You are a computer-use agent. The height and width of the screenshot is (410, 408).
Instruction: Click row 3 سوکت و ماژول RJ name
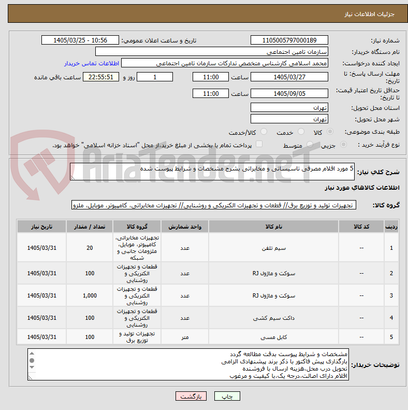click(x=274, y=295)
